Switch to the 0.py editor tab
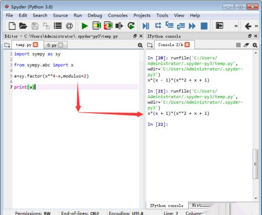 (52, 45)
